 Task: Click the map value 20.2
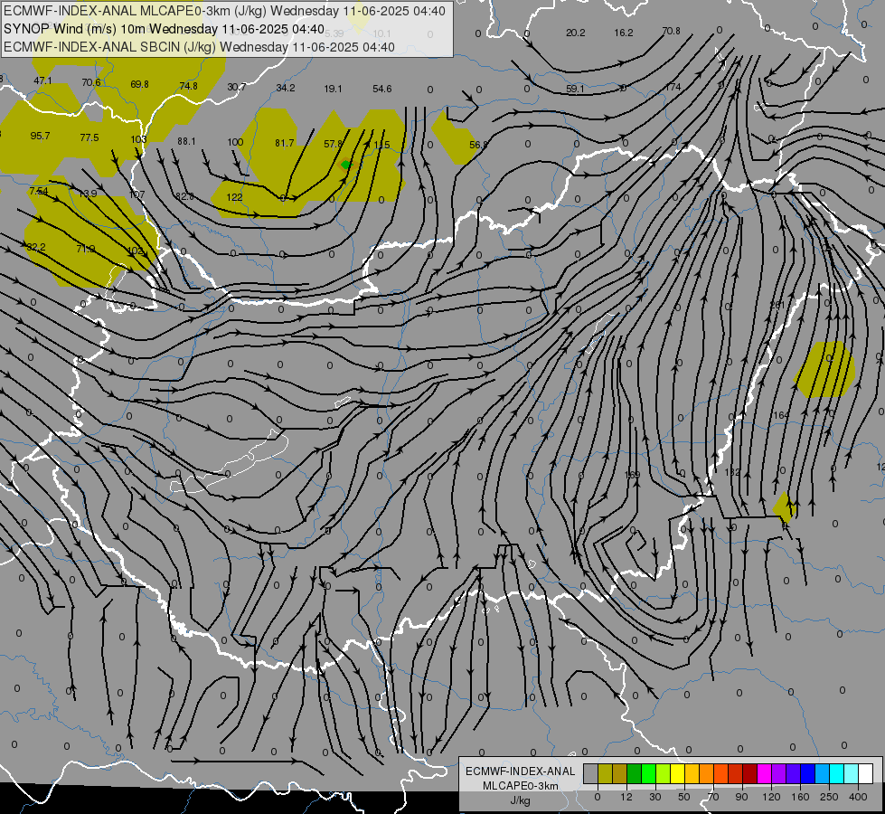click(x=576, y=33)
